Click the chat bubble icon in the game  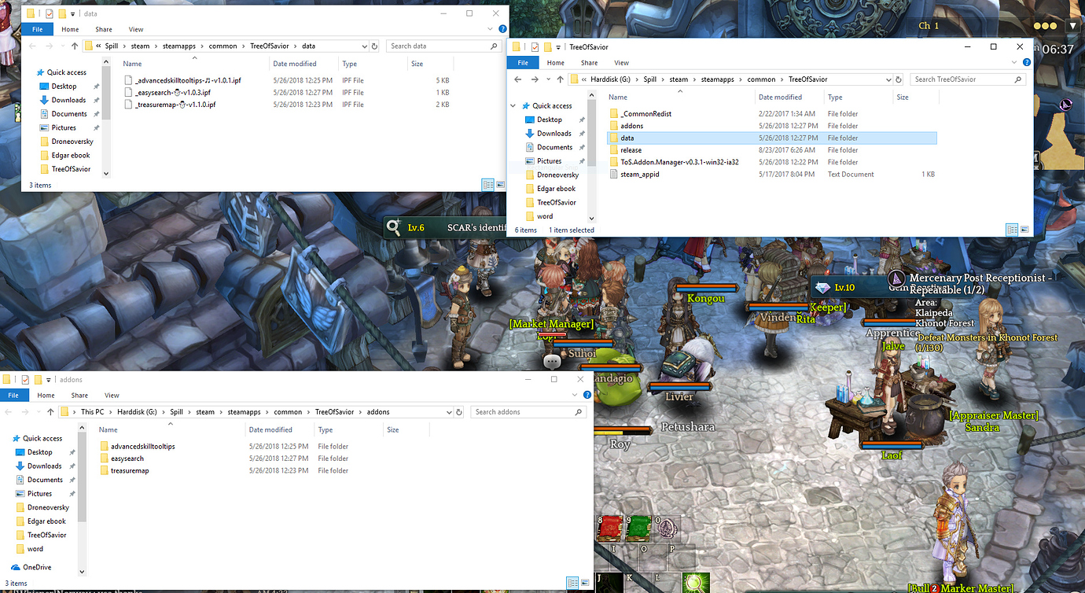[x=553, y=361]
